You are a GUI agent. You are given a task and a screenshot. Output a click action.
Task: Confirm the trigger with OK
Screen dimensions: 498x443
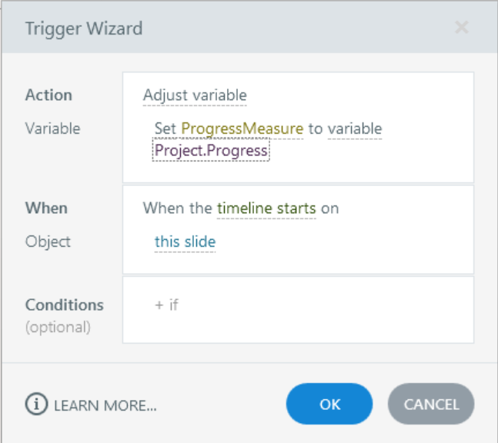pos(329,405)
